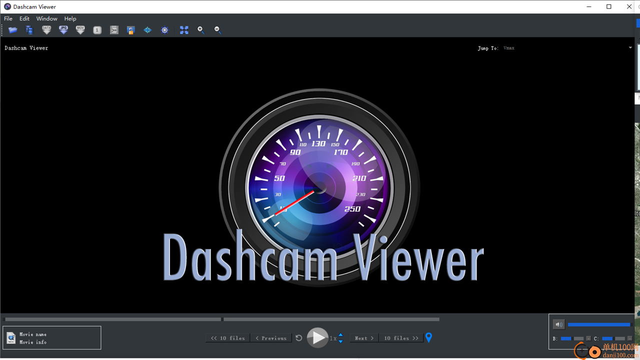Click the 1x playback speed label
The image size is (640, 360).
[x=333, y=338]
